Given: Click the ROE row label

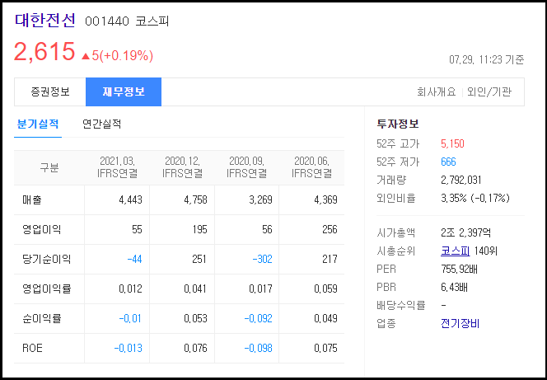Looking at the screenshot, I should [x=32, y=348].
